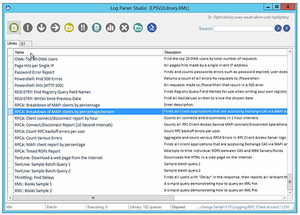Click the RPC Client Access log path link
Image resolution: width=300 pixels, height=215 pixels.
click(243, 207)
